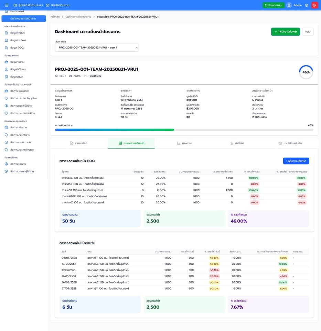The image size is (321, 331).
Task: Open the BOQ selection dropdown
Action: (x=96, y=48)
